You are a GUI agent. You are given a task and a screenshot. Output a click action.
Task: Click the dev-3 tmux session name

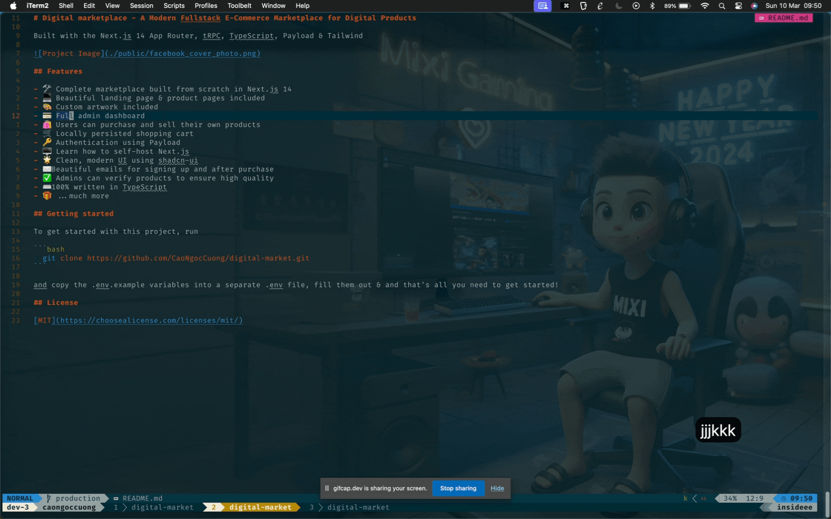(x=18, y=507)
